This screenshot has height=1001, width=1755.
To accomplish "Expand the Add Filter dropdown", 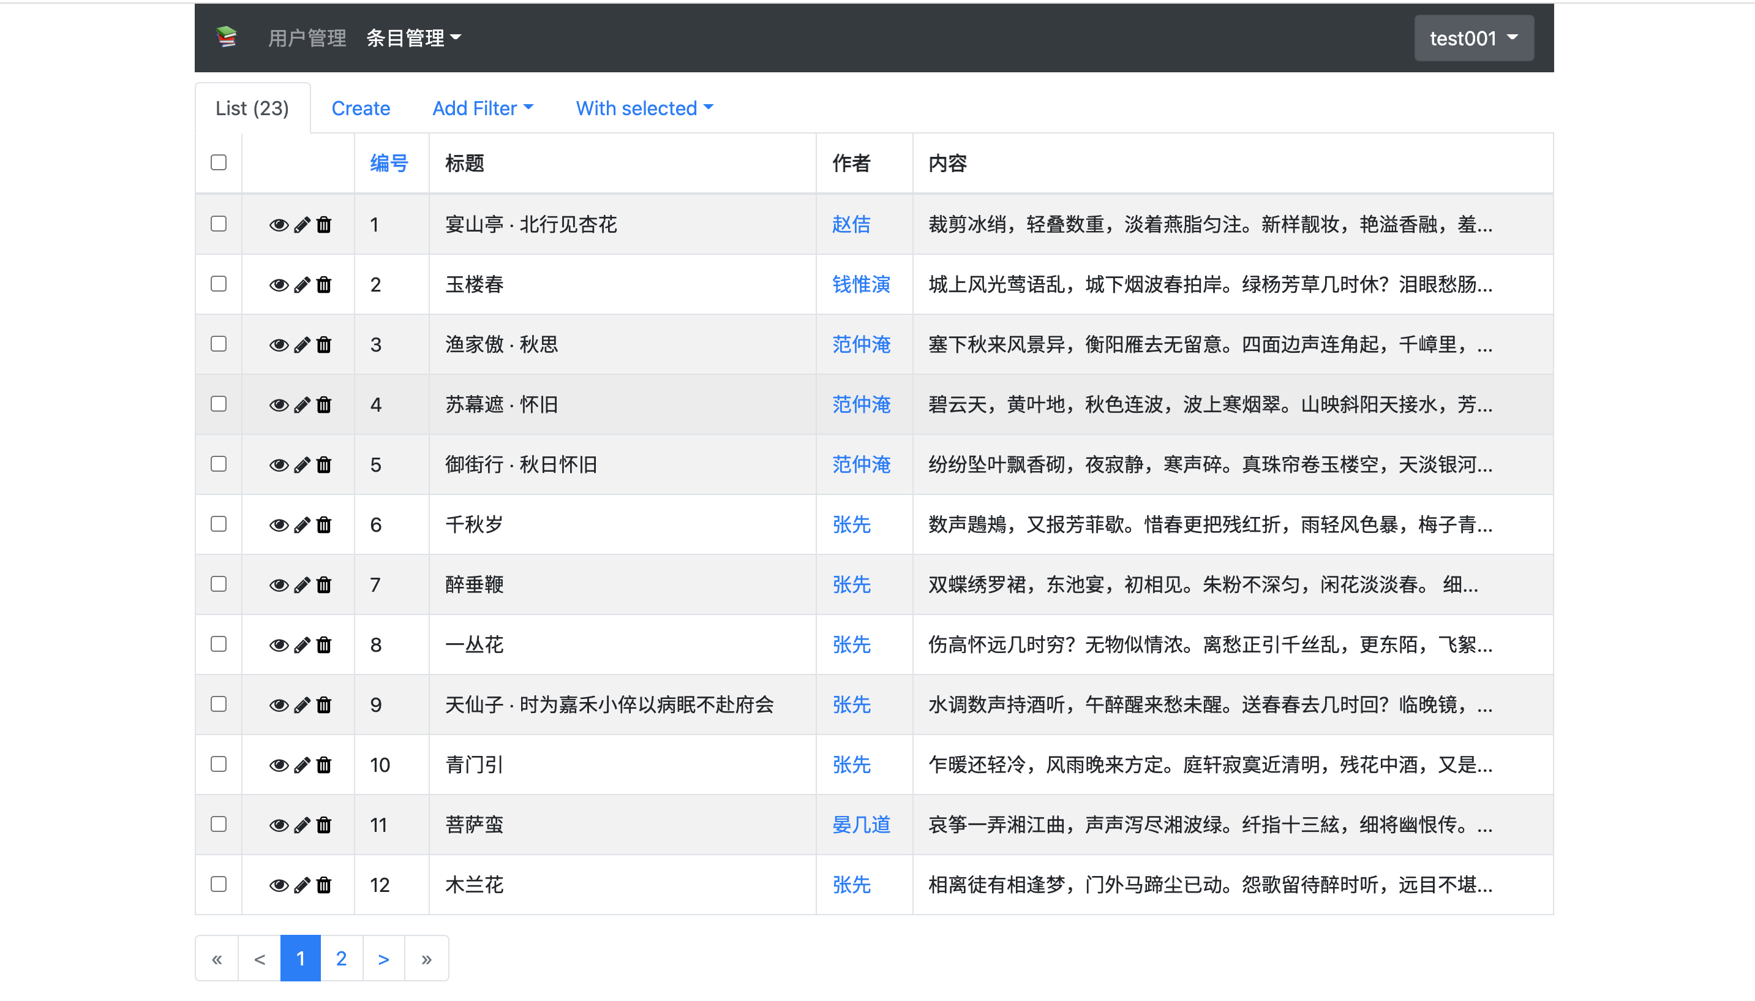I will point(483,108).
